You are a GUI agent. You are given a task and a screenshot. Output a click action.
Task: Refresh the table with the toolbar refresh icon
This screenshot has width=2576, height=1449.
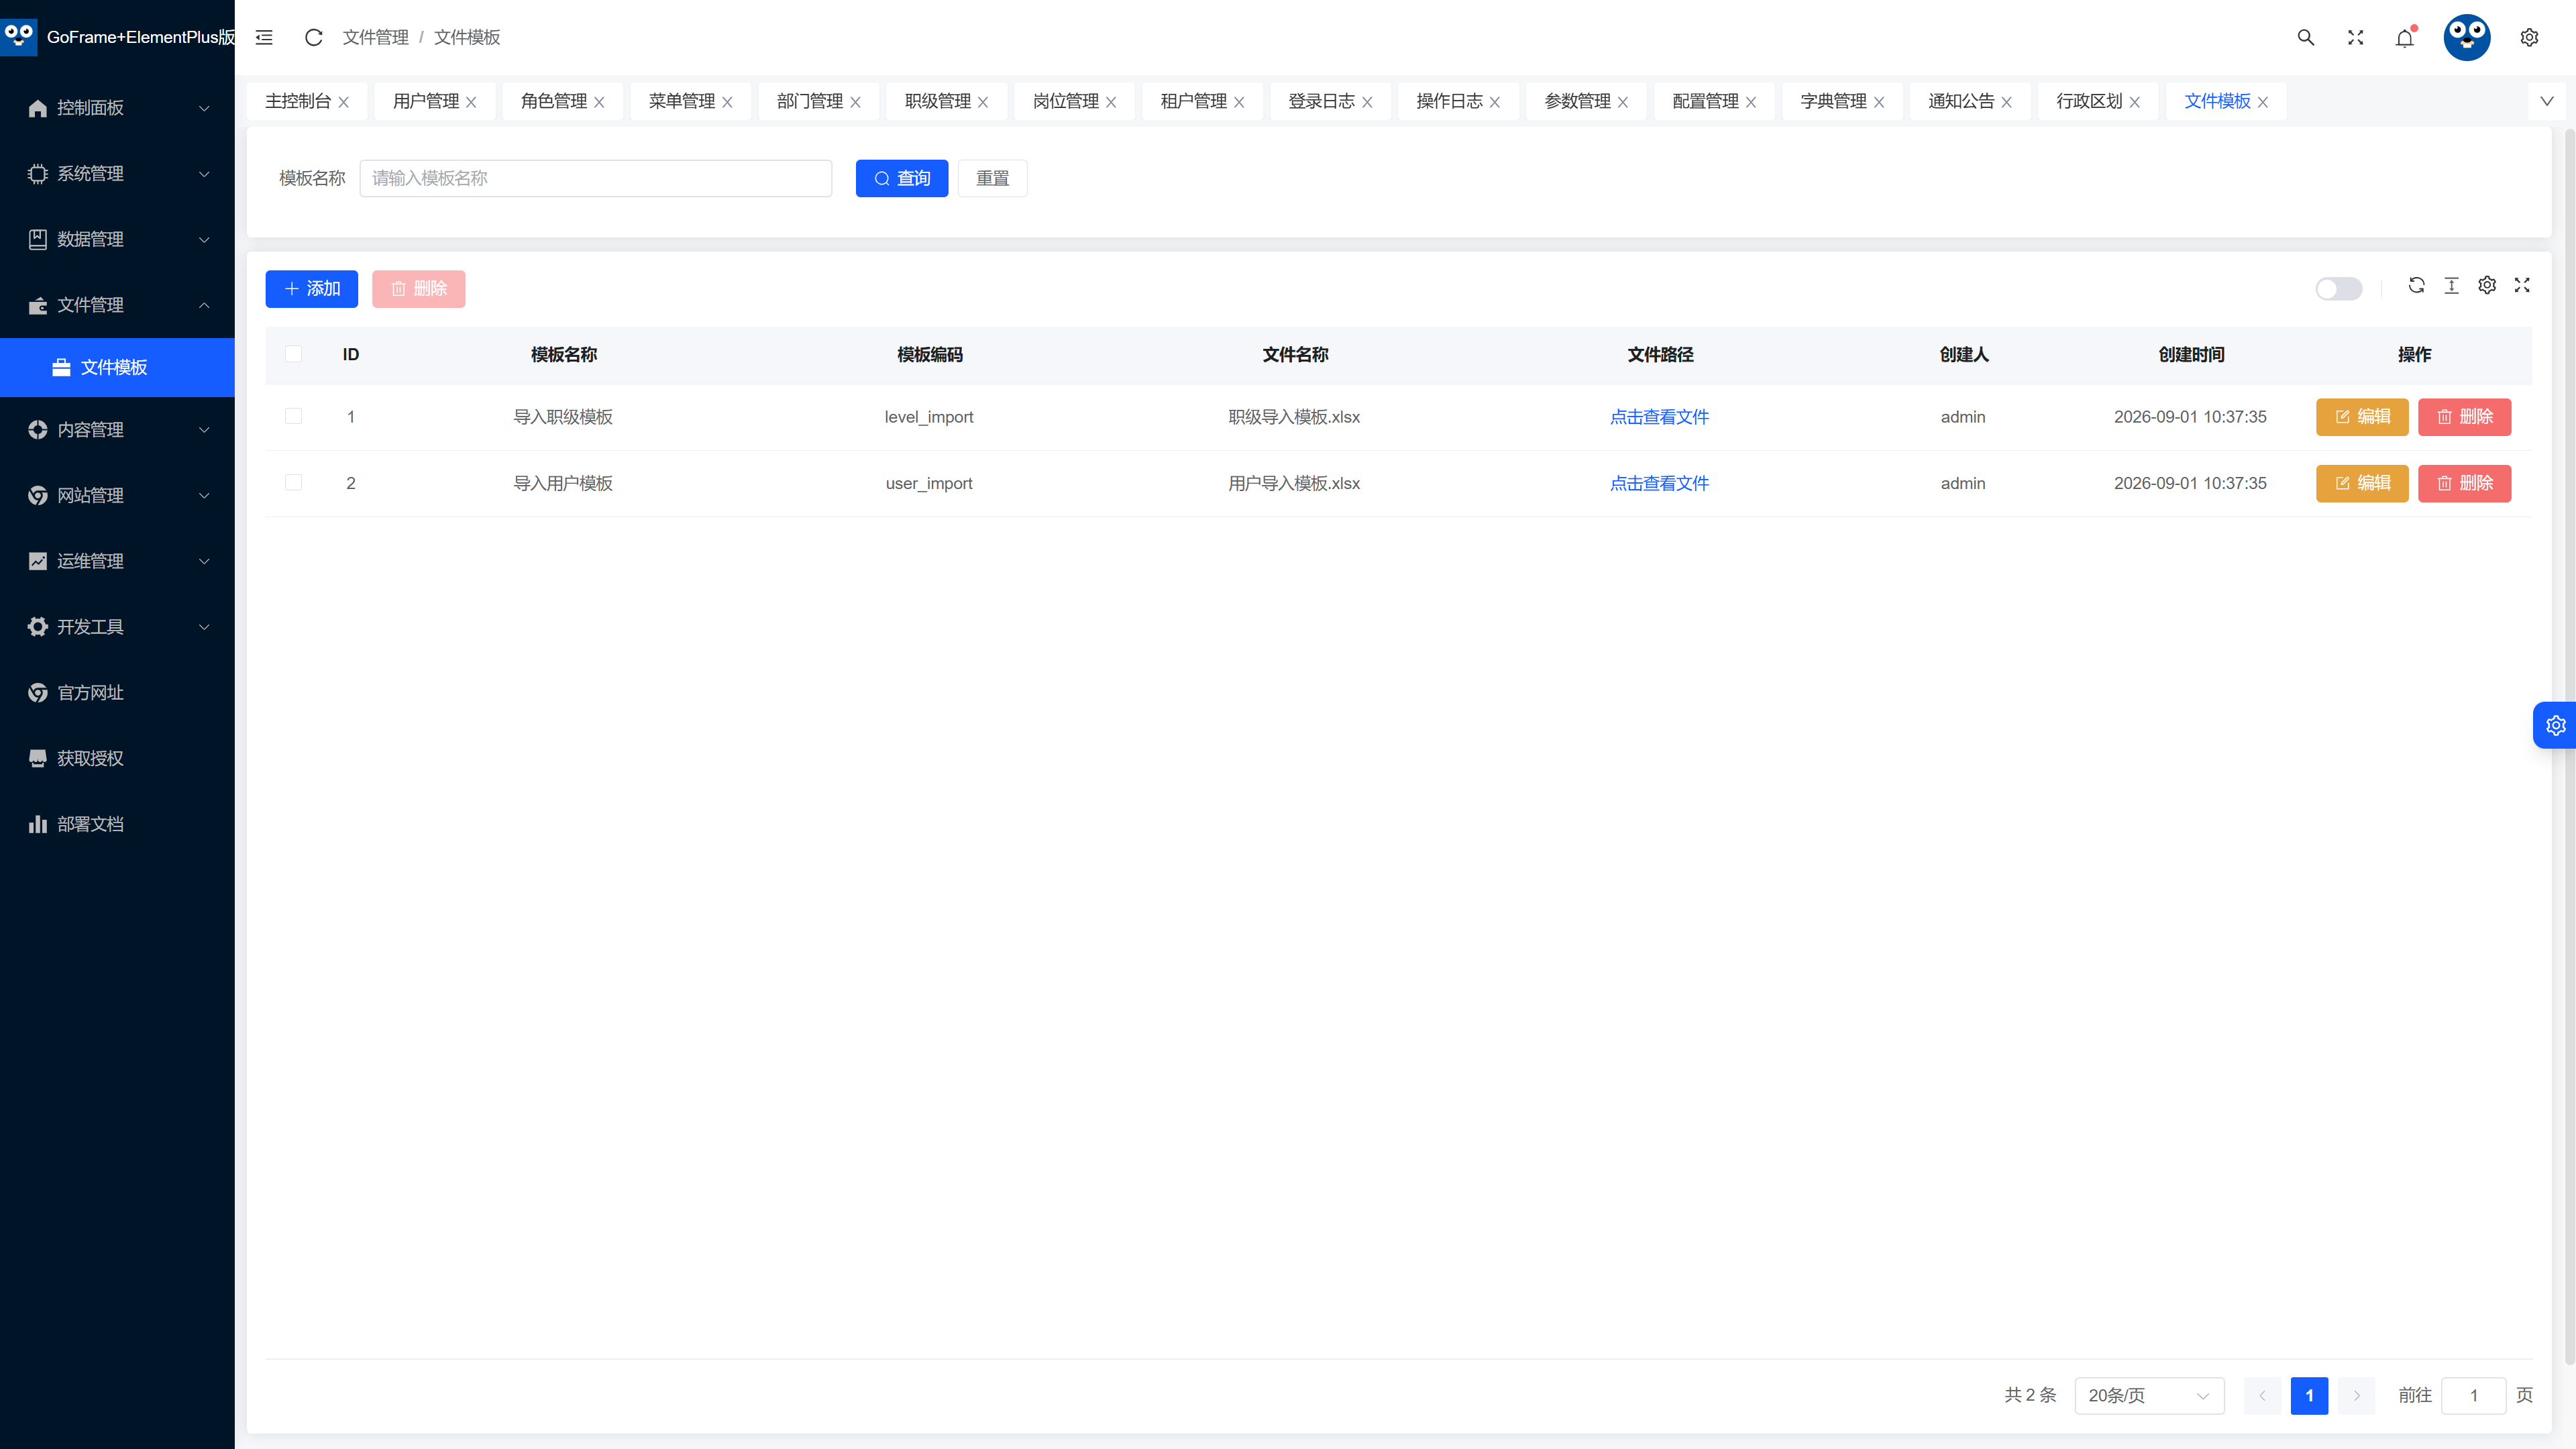coord(2416,285)
